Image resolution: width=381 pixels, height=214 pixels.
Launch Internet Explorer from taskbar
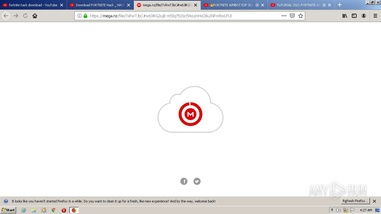[x=24, y=210]
